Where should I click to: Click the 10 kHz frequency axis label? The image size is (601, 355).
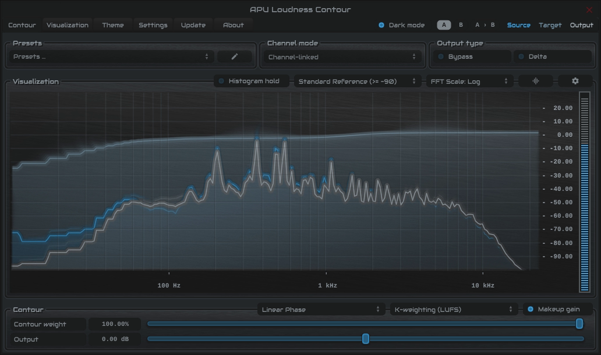pyautogui.click(x=483, y=285)
